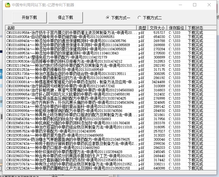Select the 下载方式一 radio option
Image resolution: width=219 pixels, height=177 pixels.
(x=118, y=18)
